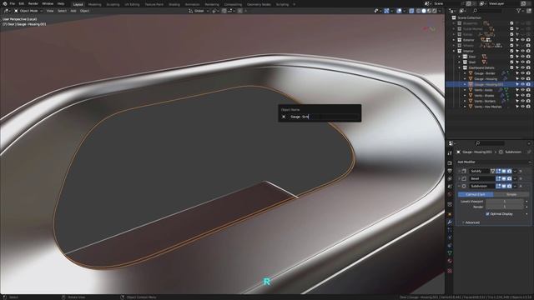Select Gauge - Housing in the outliner

pyautogui.click(x=486, y=79)
